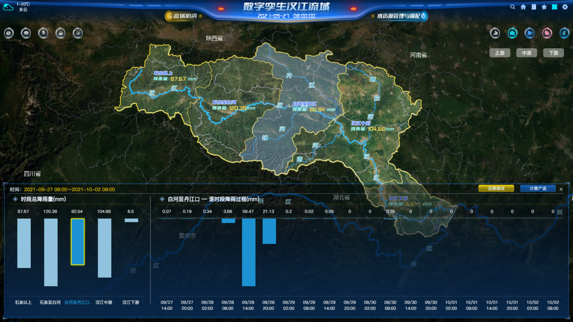Click the 56.47 rainfall value
This screenshot has height=322, width=573.
(248, 211)
